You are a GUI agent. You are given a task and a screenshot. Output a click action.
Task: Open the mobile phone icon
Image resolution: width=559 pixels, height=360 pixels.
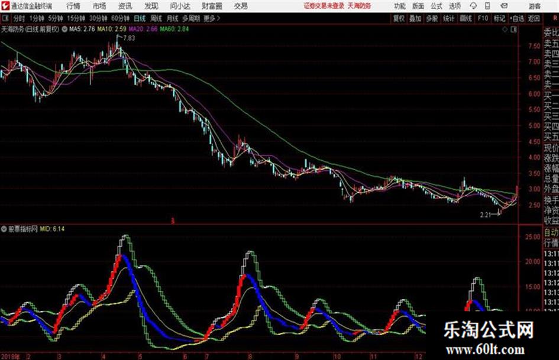pos(487,6)
